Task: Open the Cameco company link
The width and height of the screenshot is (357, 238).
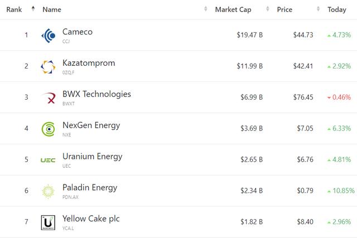Action: coord(78,32)
